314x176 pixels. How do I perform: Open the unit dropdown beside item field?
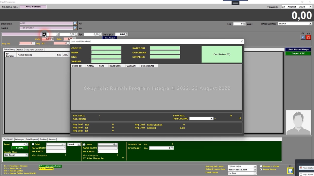57,34
